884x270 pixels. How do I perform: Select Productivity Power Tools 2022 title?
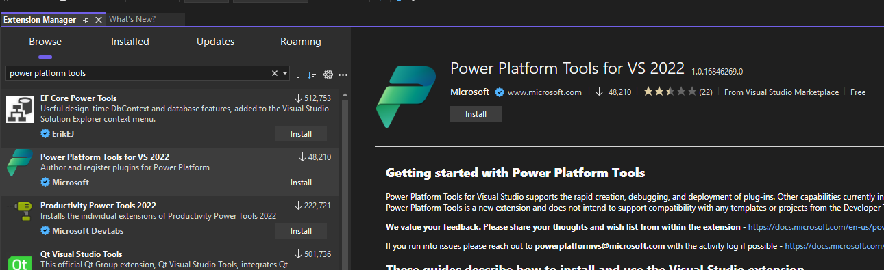tap(98, 206)
